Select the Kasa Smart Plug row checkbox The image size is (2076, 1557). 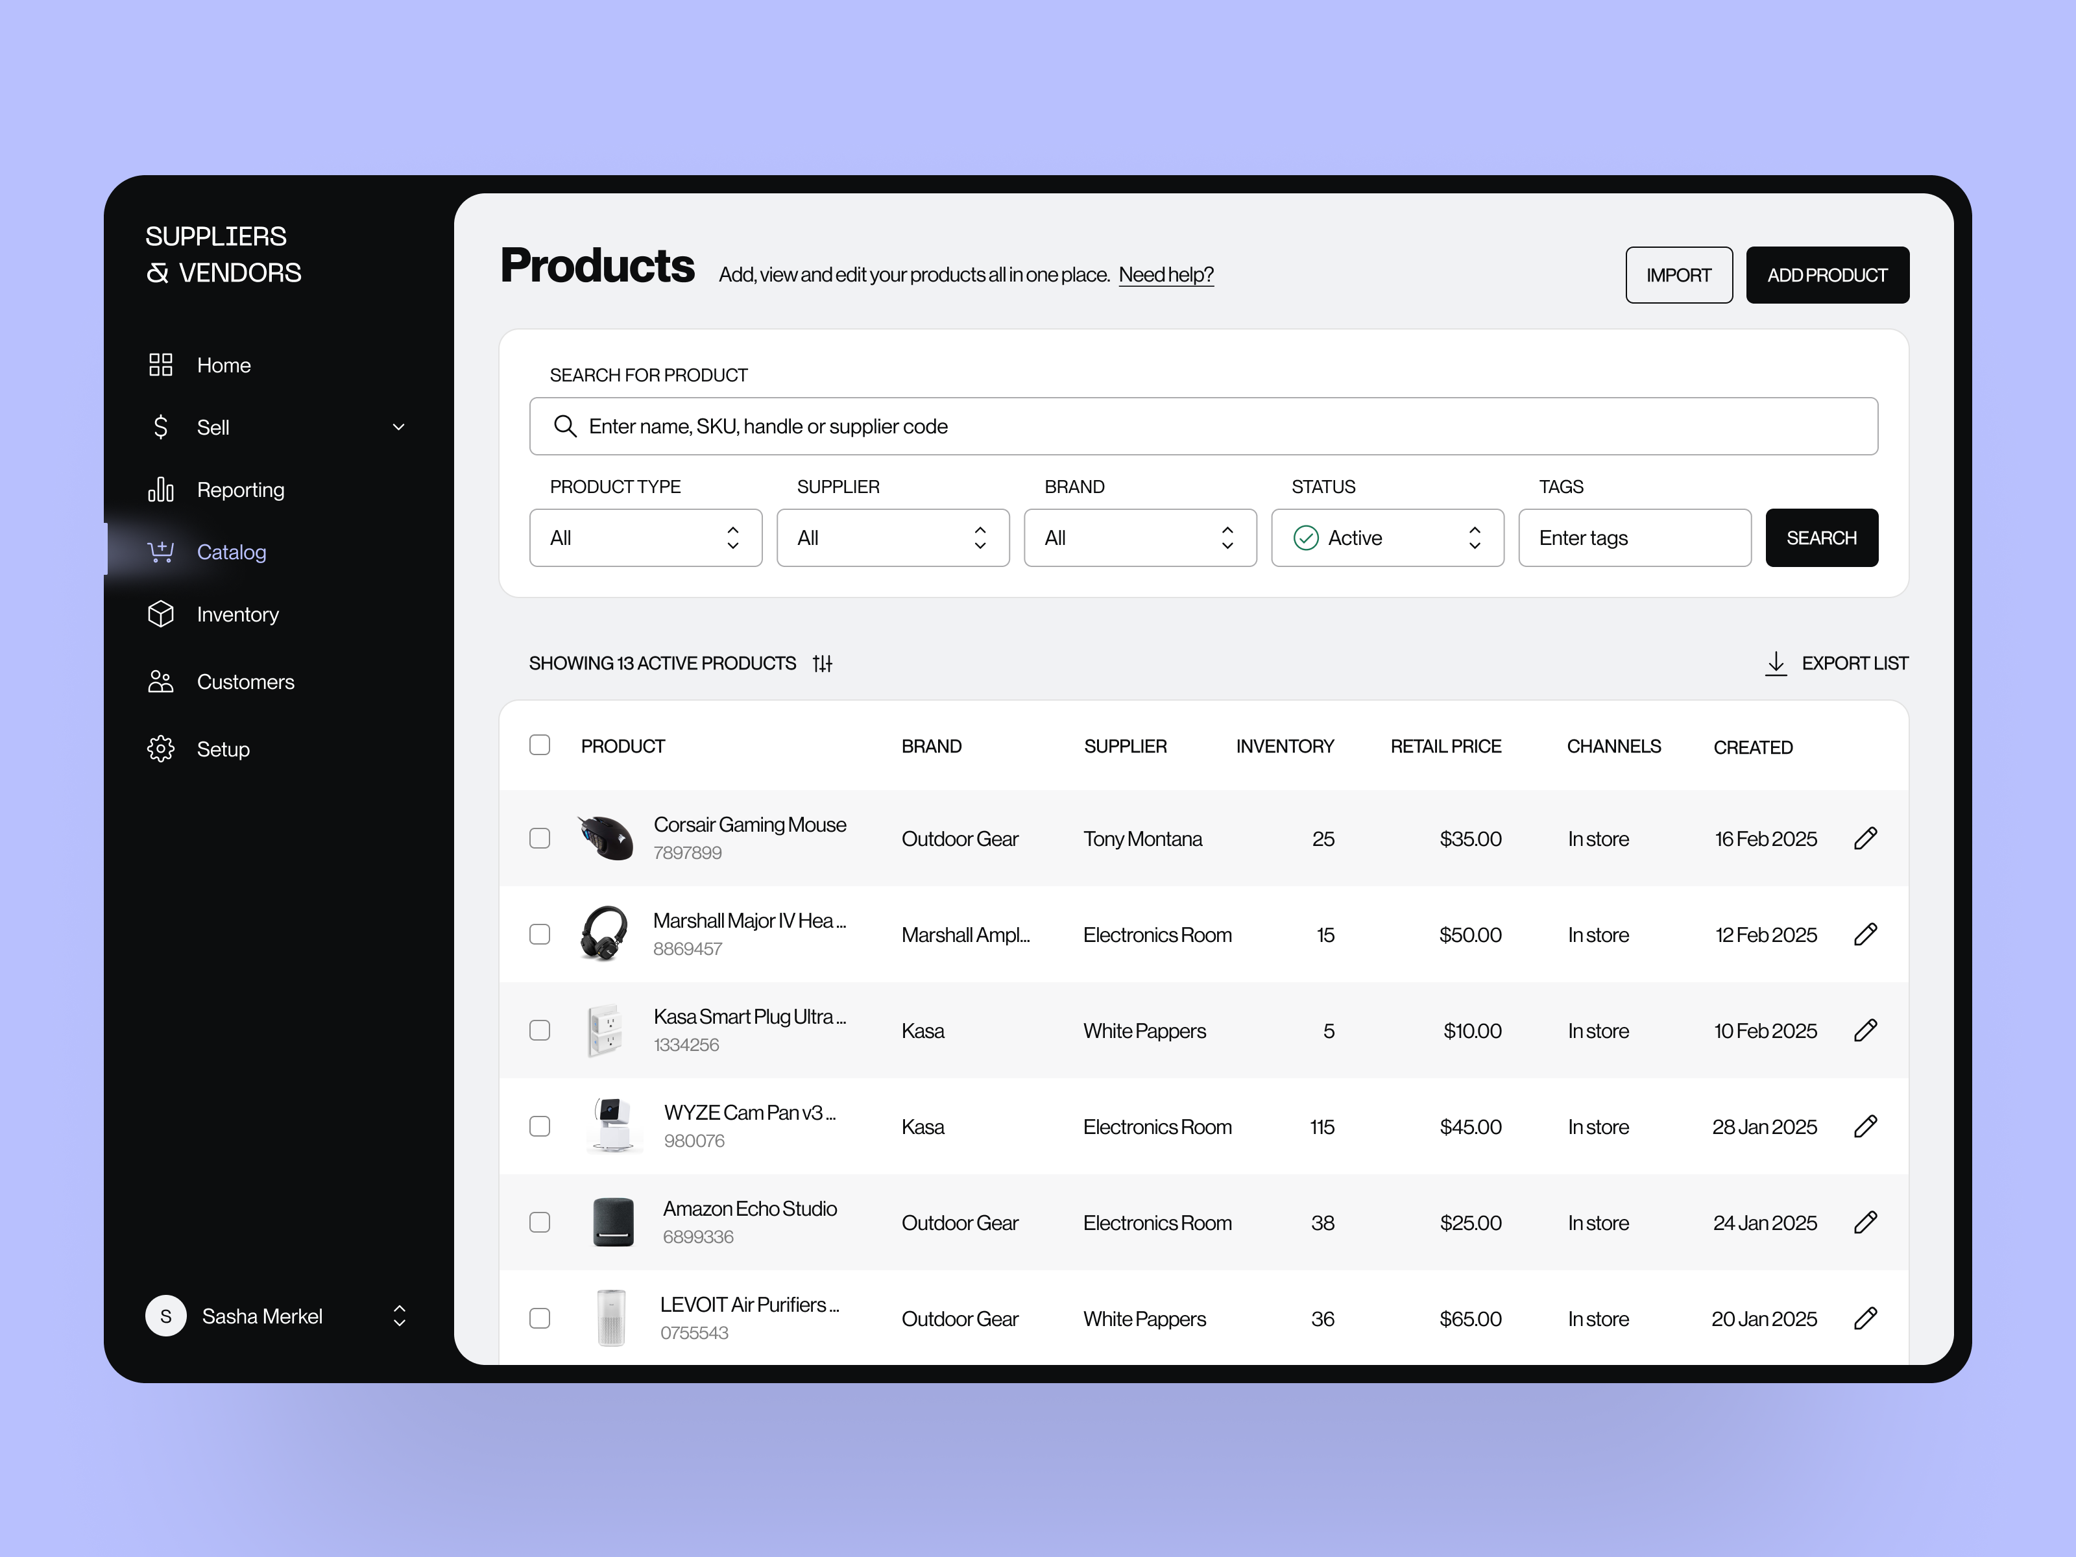coord(540,1030)
